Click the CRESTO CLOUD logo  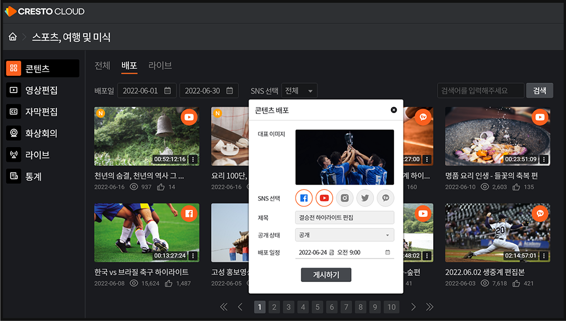(45, 12)
